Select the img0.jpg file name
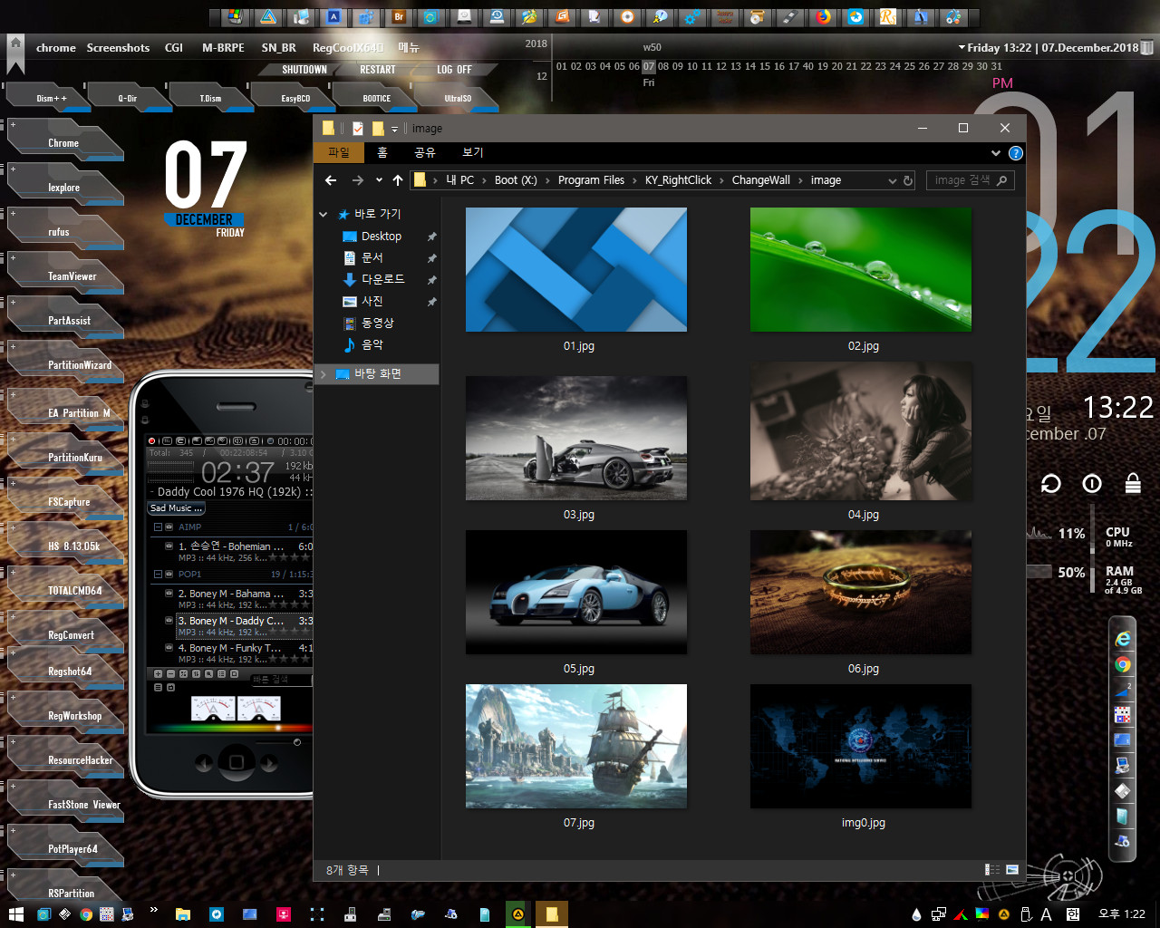The width and height of the screenshot is (1160, 928). (x=863, y=823)
